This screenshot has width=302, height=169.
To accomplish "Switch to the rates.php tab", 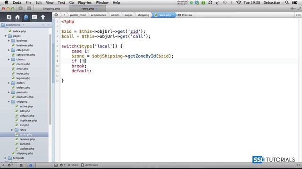I will [x=88, y=8].
